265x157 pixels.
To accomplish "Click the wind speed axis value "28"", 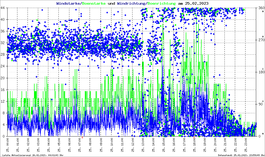I will coord(3,55).
